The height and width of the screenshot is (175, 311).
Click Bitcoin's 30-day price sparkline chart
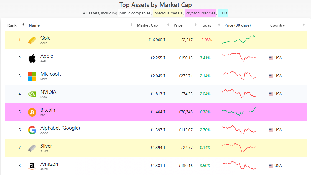tap(239, 112)
